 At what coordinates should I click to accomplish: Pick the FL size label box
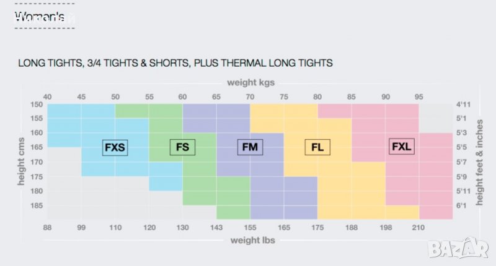click(317, 147)
